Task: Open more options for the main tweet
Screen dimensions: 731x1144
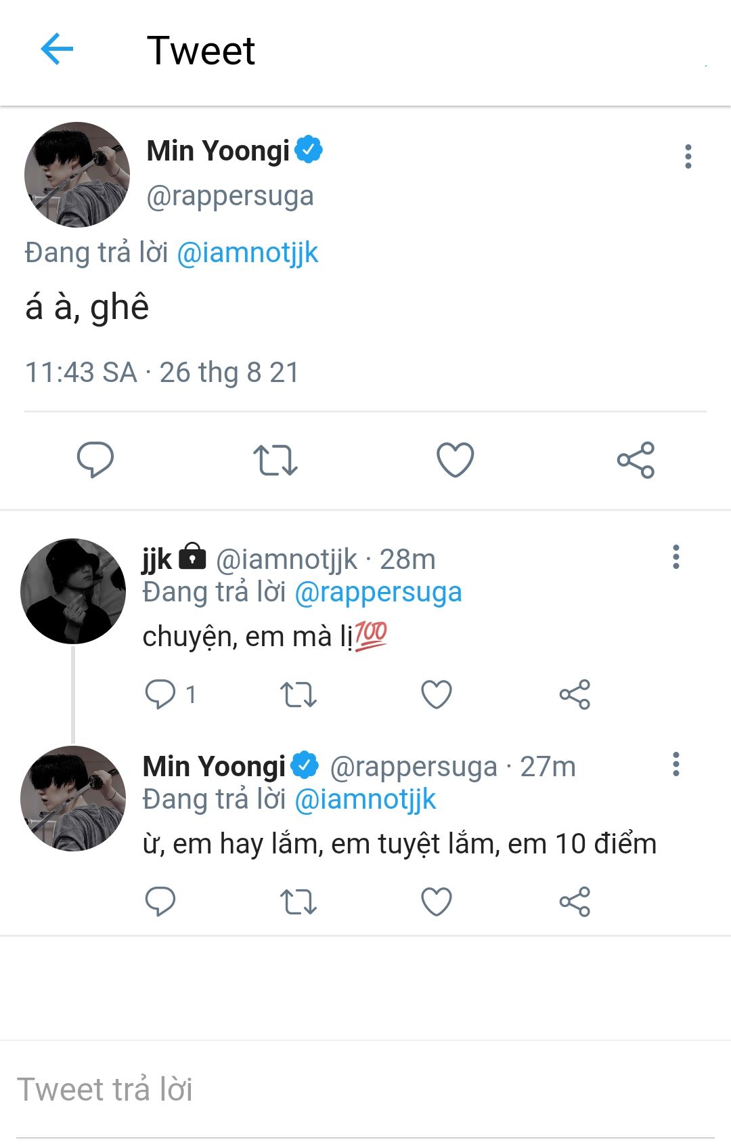Action: [x=688, y=156]
